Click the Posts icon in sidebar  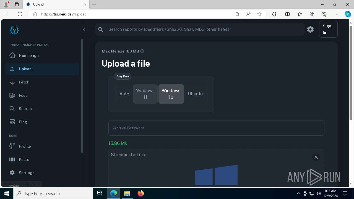pyautogui.click(x=12, y=159)
